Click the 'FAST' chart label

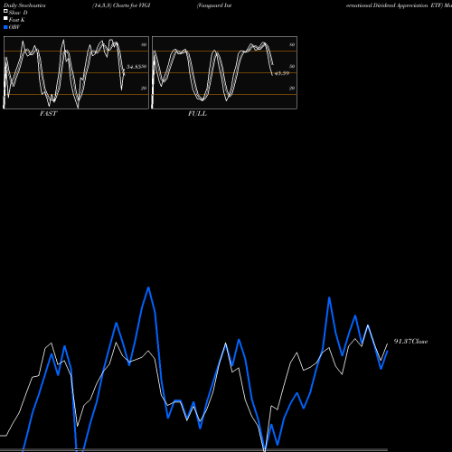coord(48,114)
